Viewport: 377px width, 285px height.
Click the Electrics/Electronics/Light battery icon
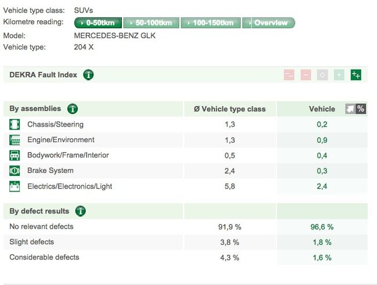pyautogui.click(x=14, y=186)
